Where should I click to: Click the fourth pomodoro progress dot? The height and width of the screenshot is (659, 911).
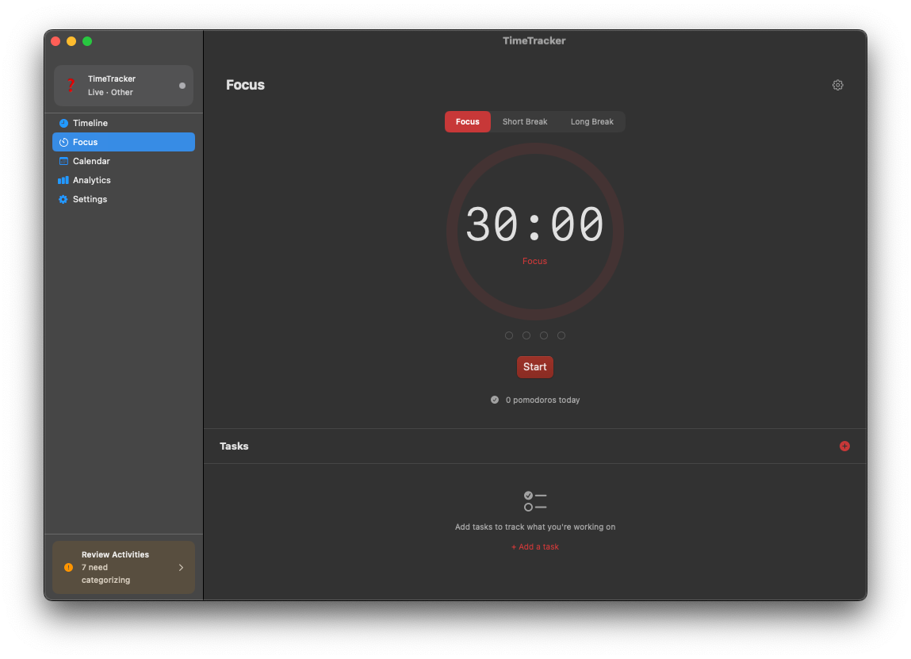[561, 335]
